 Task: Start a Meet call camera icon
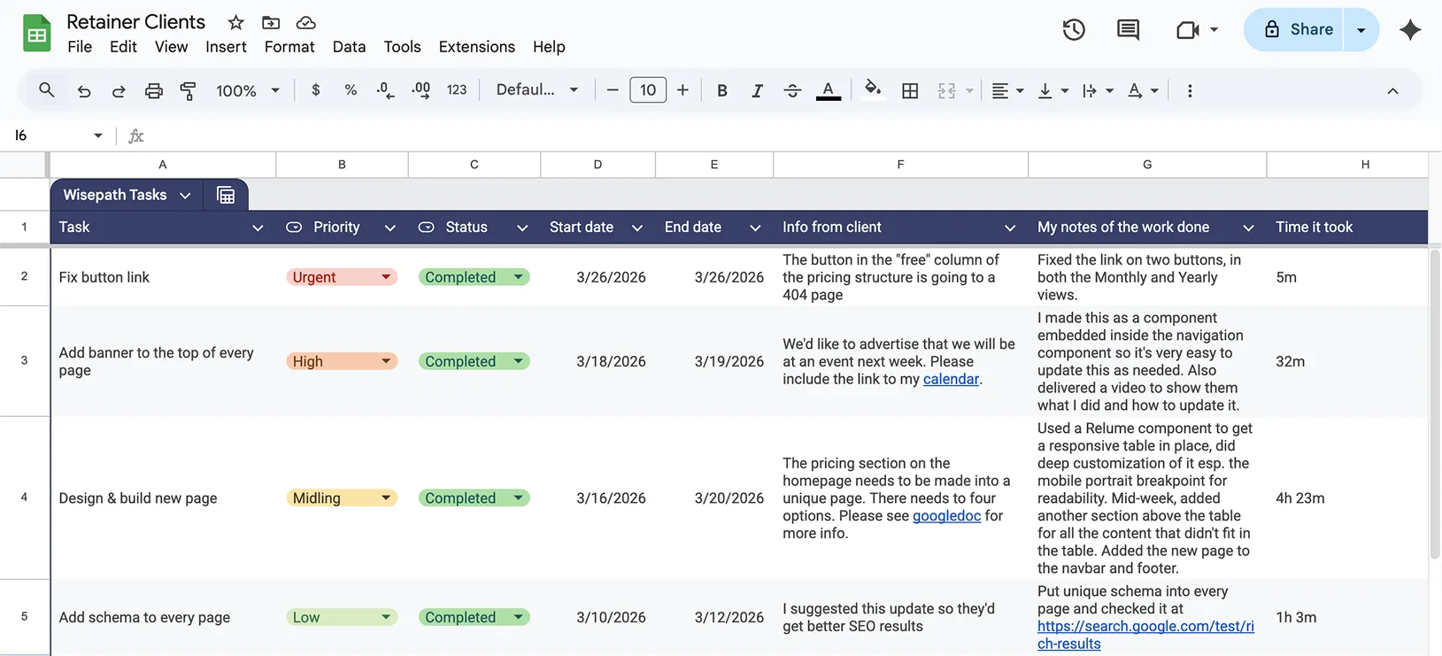[x=1187, y=30]
